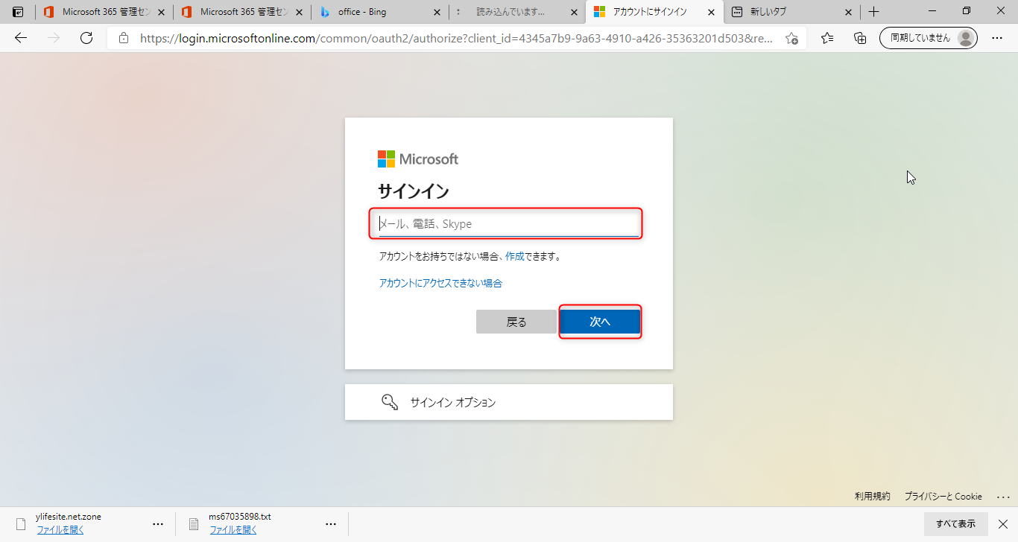Open the Favorites list icon
Image resolution: width=1018 pixels, height=542 pixels.
827,38
